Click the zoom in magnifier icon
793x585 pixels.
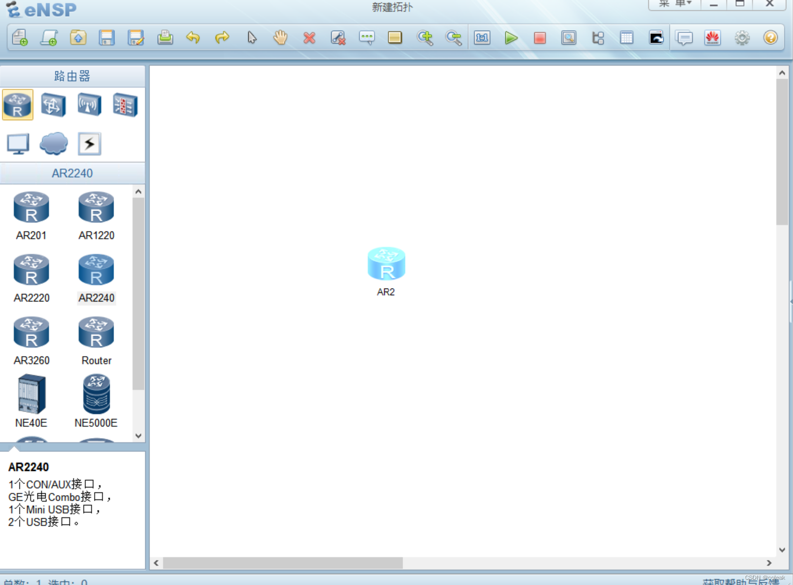click(425, 38)
